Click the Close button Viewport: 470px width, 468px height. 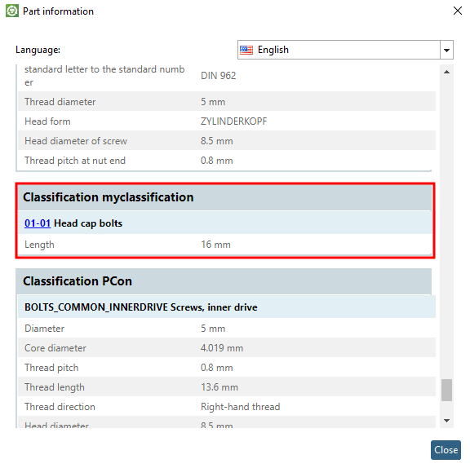446,450
